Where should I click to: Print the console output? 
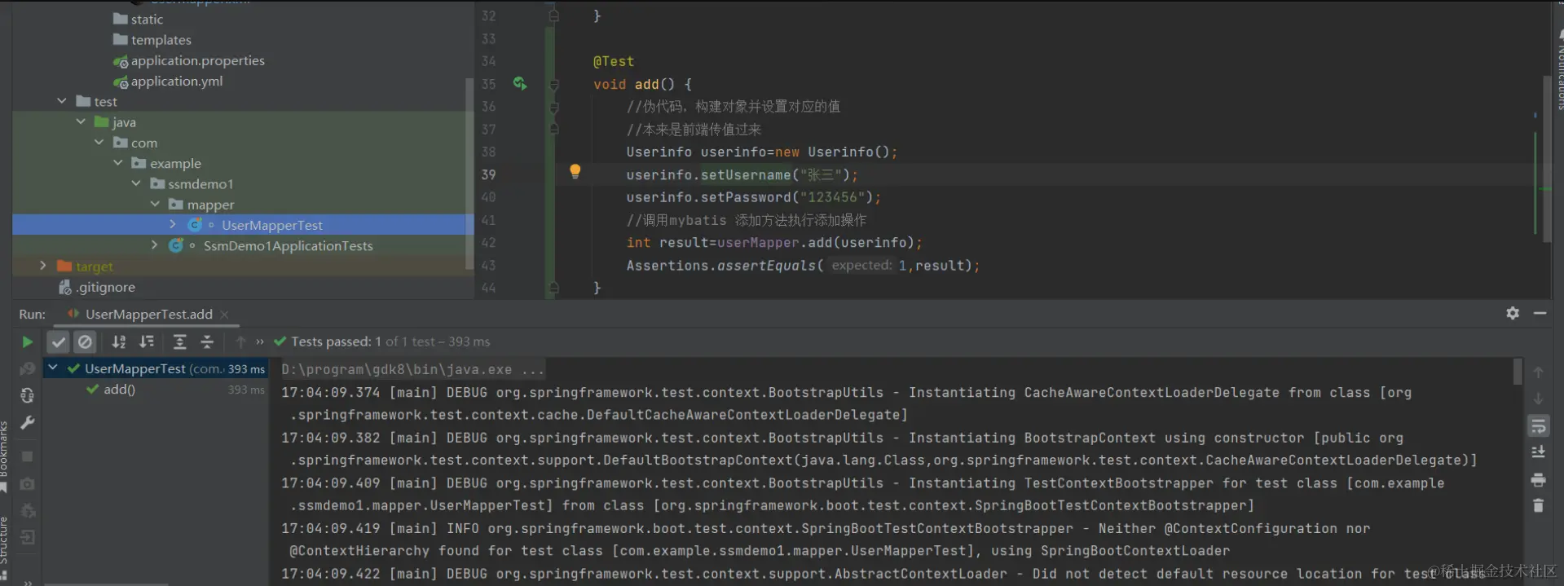point(1538,479)
